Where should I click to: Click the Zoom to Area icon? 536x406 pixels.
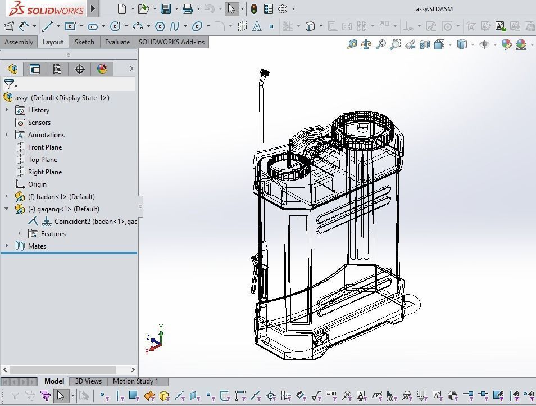(x=395, y=44)
